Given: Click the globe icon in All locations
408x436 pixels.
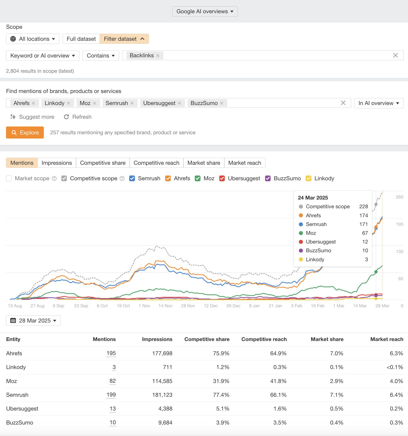Looking at the screenshot, I should pos(13,39).
